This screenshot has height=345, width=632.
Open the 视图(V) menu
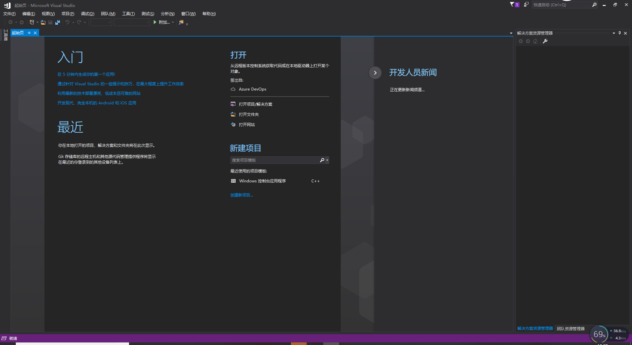point(48,13)
